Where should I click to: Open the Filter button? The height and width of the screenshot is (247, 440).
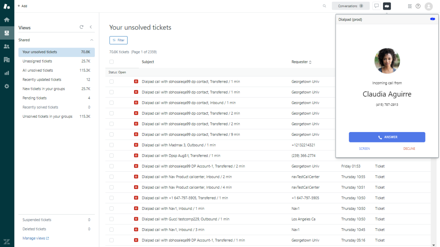coord(118,40)
